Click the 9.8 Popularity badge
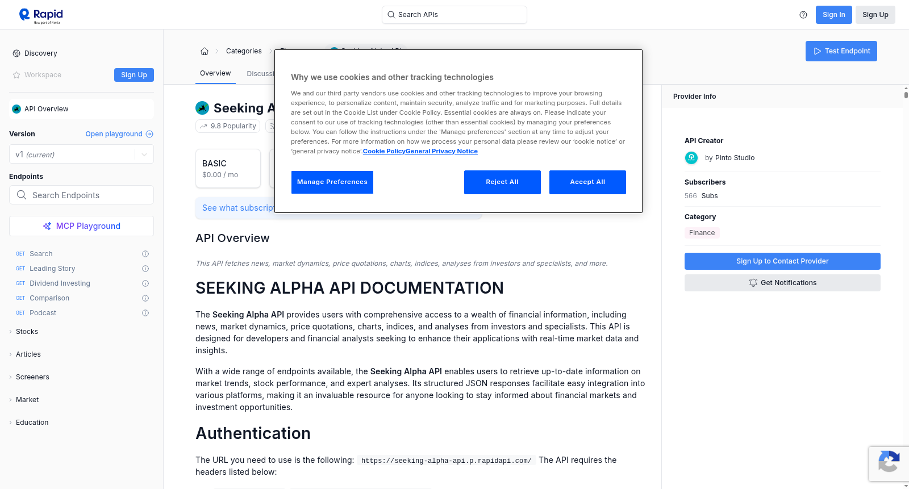This screenshot has width=909, height=489. (228, 126)
